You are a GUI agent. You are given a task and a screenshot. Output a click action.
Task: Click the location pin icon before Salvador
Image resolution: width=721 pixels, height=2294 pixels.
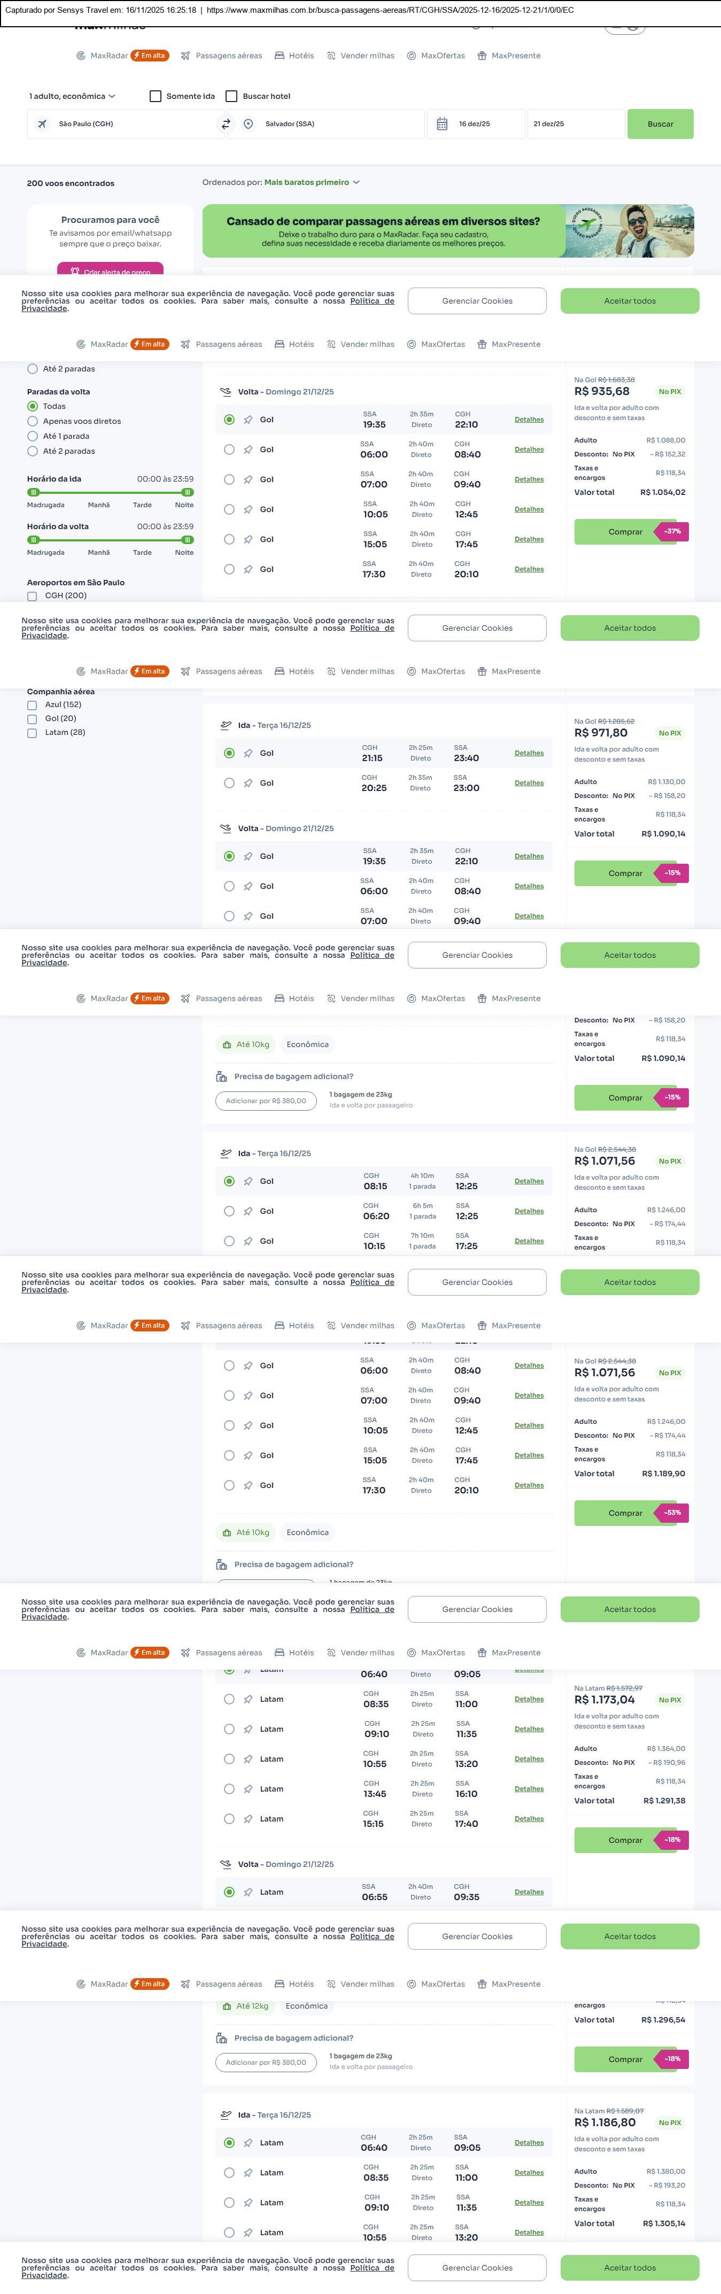pos(249,124)
